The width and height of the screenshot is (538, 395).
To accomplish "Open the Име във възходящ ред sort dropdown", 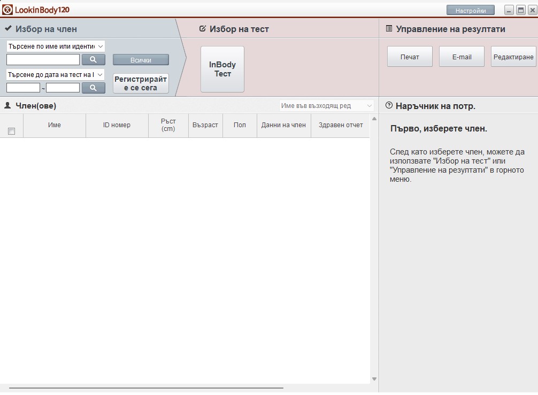I will tap(326, 106).
